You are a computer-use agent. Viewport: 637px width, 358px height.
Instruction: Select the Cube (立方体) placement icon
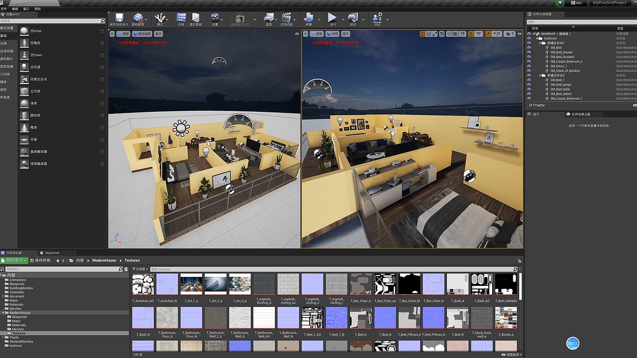[x=24, y=91]
